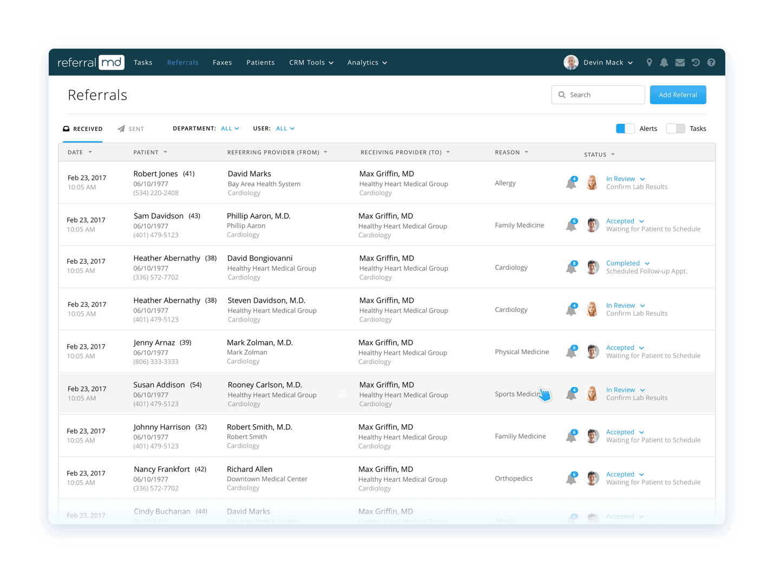
Task: Click the Allergy reason for Robert Jones
Action: point(505,183)
